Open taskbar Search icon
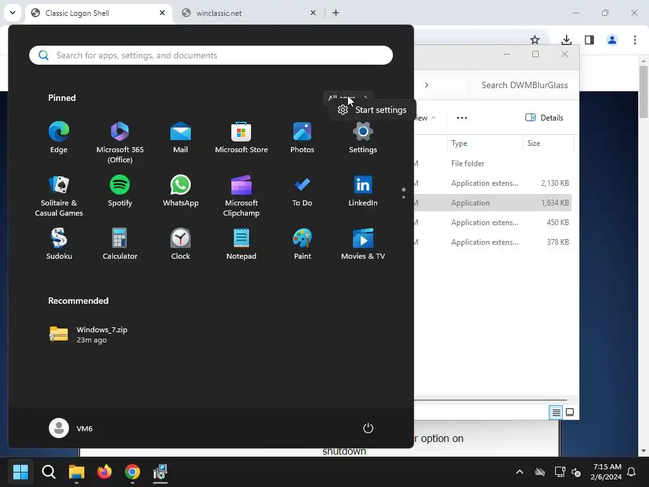This screenshot has width=649, height=487. pos(48,472)
